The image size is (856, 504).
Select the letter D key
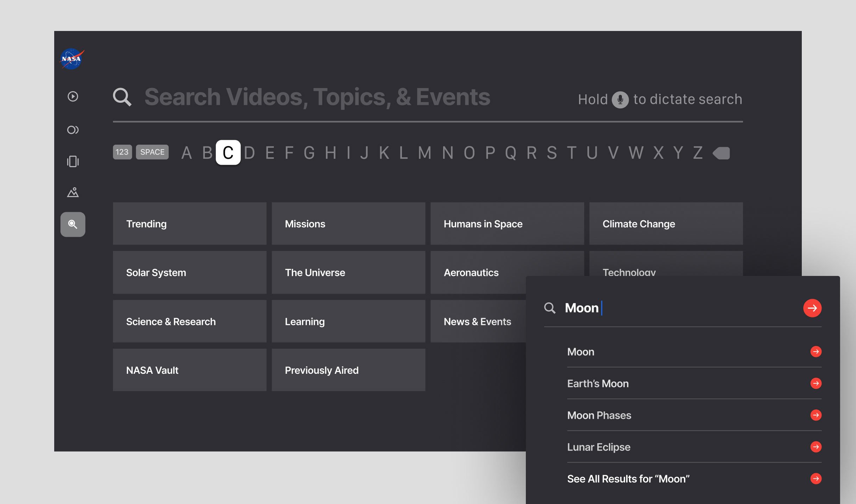click(x=249, y=153)
